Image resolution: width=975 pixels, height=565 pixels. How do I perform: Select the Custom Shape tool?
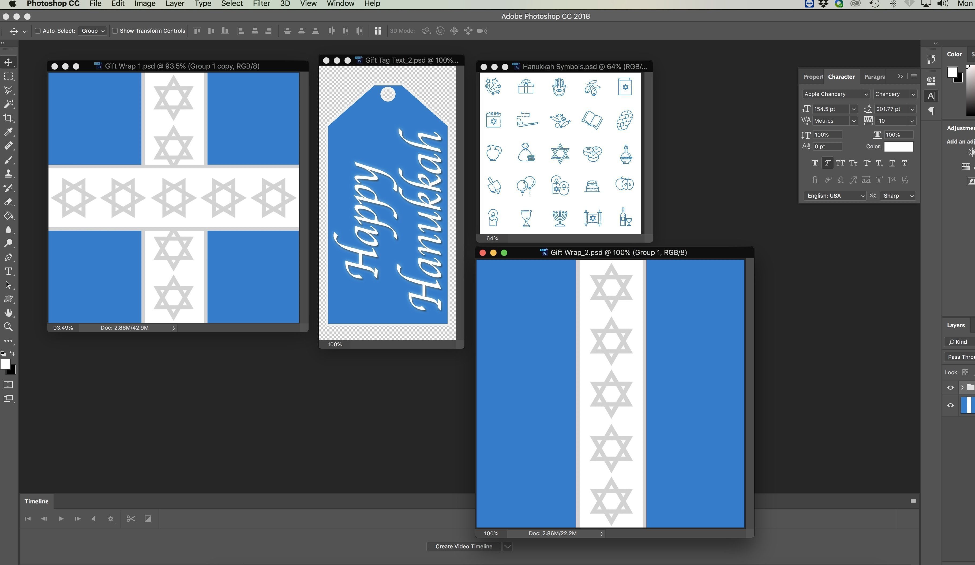coord(8,299)
